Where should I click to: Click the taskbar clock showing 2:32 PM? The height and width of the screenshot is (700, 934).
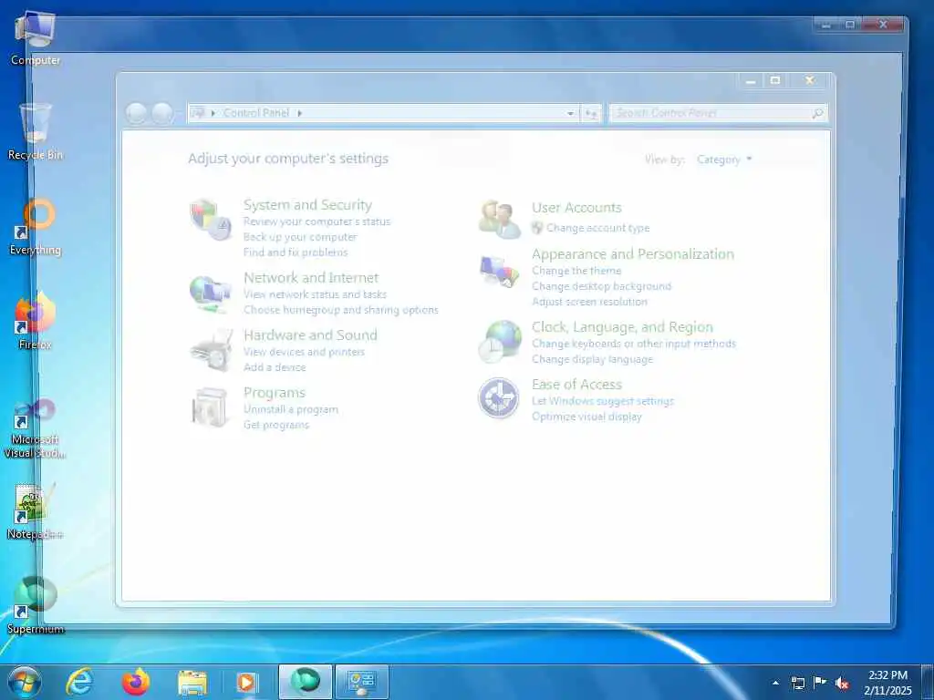pyautogui.click(x=888, y=682)
